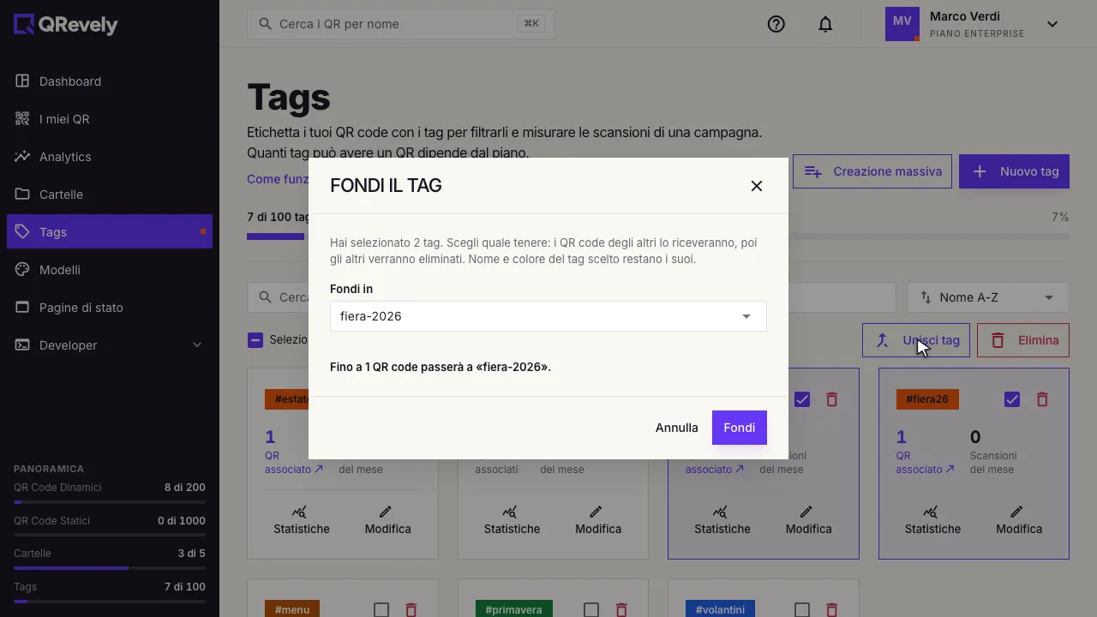This screenshot has width=1097, height=617.
Task: Click the Modifica pencil on the #fiera26 card
Action: click(1019, 520)
